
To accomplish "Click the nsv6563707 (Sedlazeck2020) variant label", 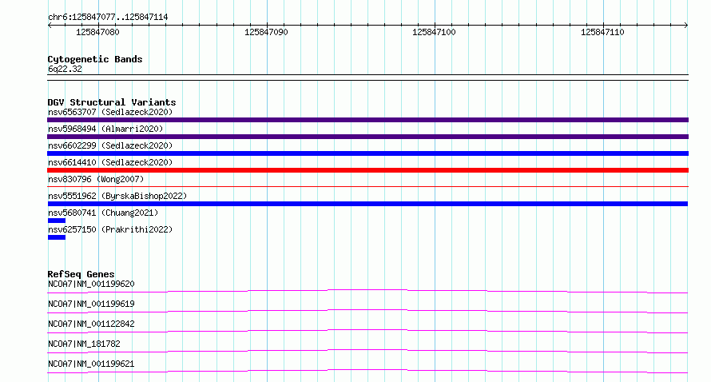I will coord(110,112).
